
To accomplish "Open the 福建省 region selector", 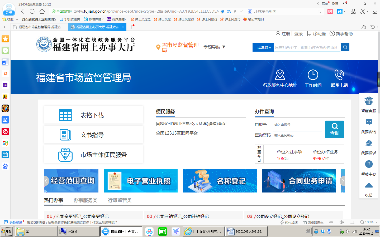I will (x=263, y=47).
